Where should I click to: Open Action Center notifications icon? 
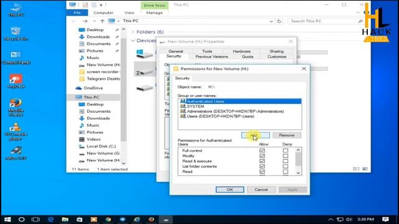click(x=385, y=220)
